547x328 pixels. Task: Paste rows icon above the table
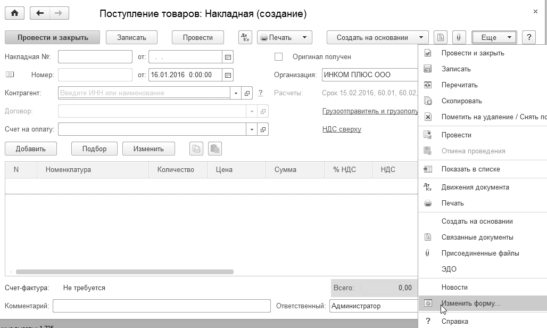215,149
